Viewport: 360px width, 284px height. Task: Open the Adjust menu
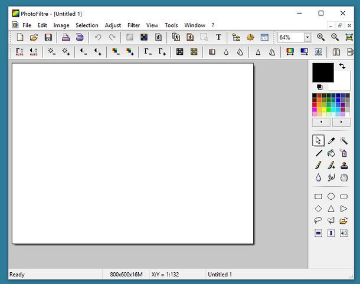pos(113,25)
